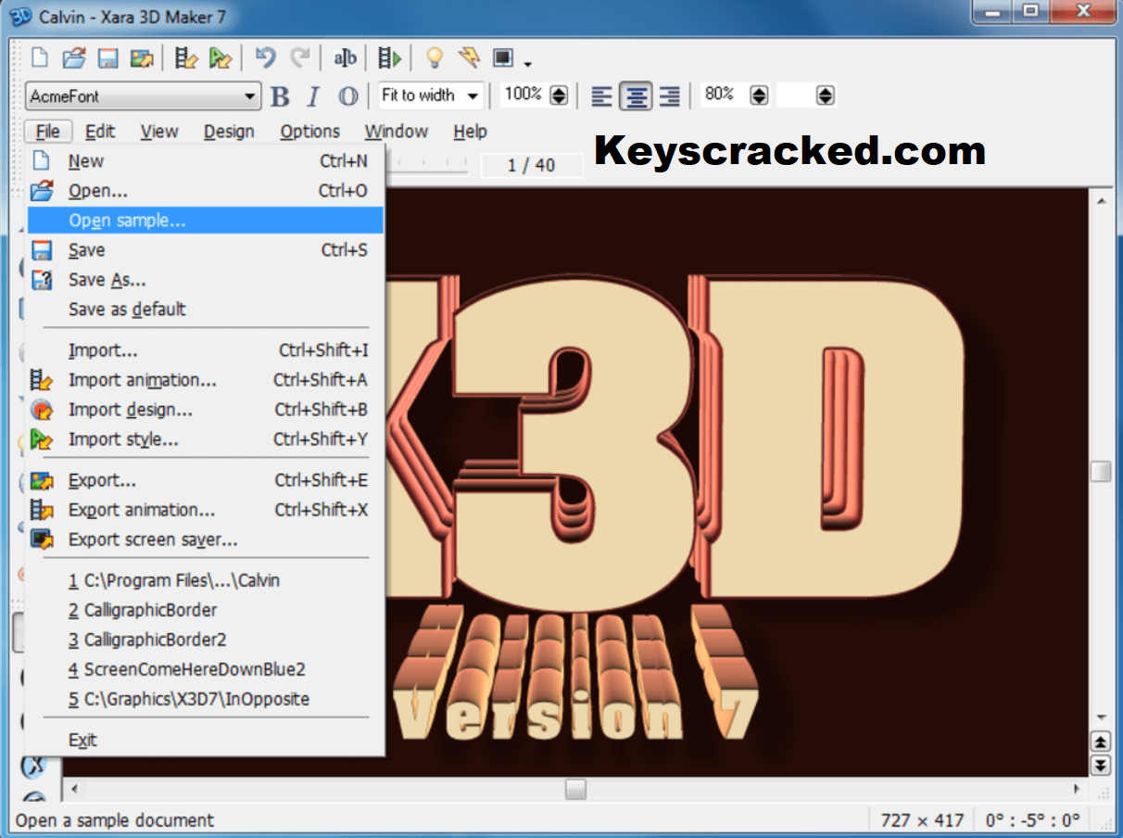Toggle Italic text formatting
Screen dimensions: 1123x838
(x=313, y=95)
